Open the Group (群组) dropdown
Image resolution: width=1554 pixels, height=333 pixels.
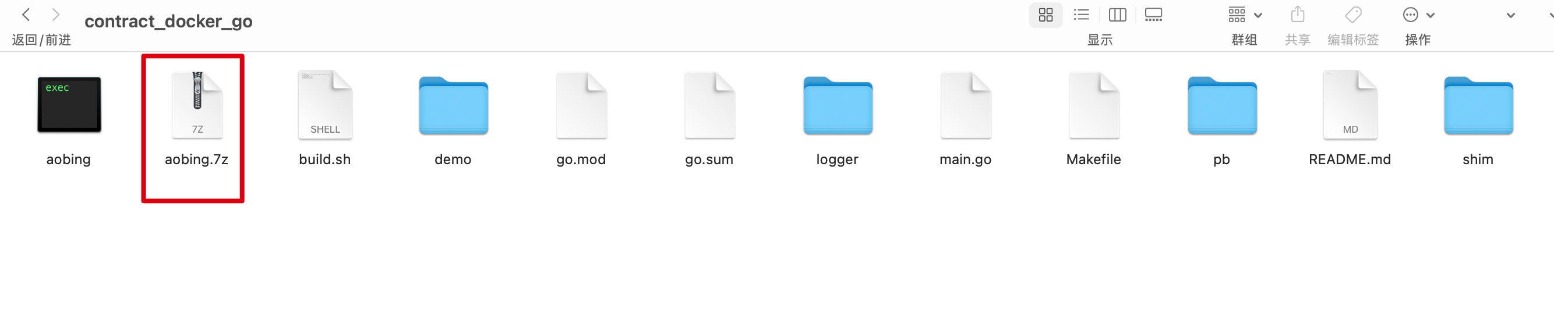[x=1245, y=15]
